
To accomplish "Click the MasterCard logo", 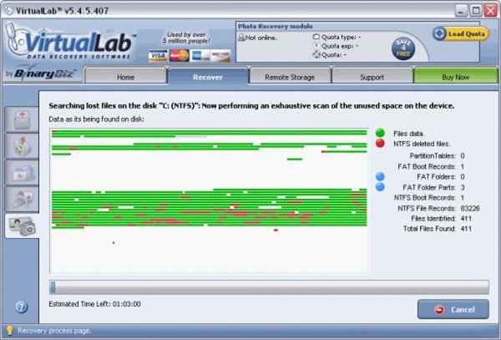I will tap(180, 56).
